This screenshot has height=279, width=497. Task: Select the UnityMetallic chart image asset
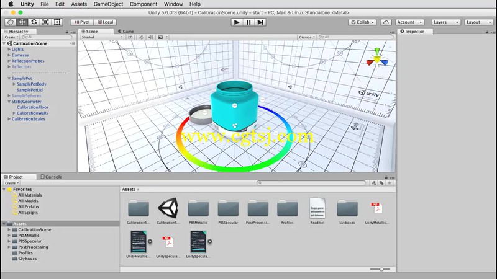tap(138, 244)
